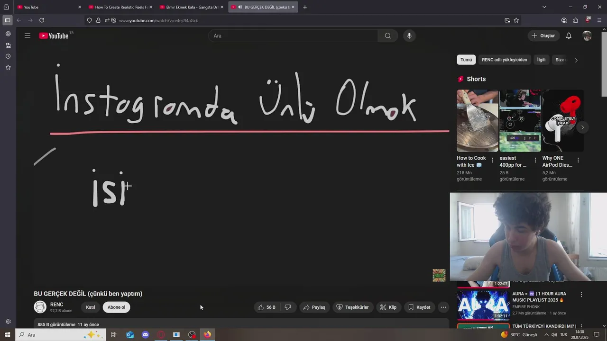607x341 pixels.
Task: Show more filter chips with right chevron
Action: (576, 60)
